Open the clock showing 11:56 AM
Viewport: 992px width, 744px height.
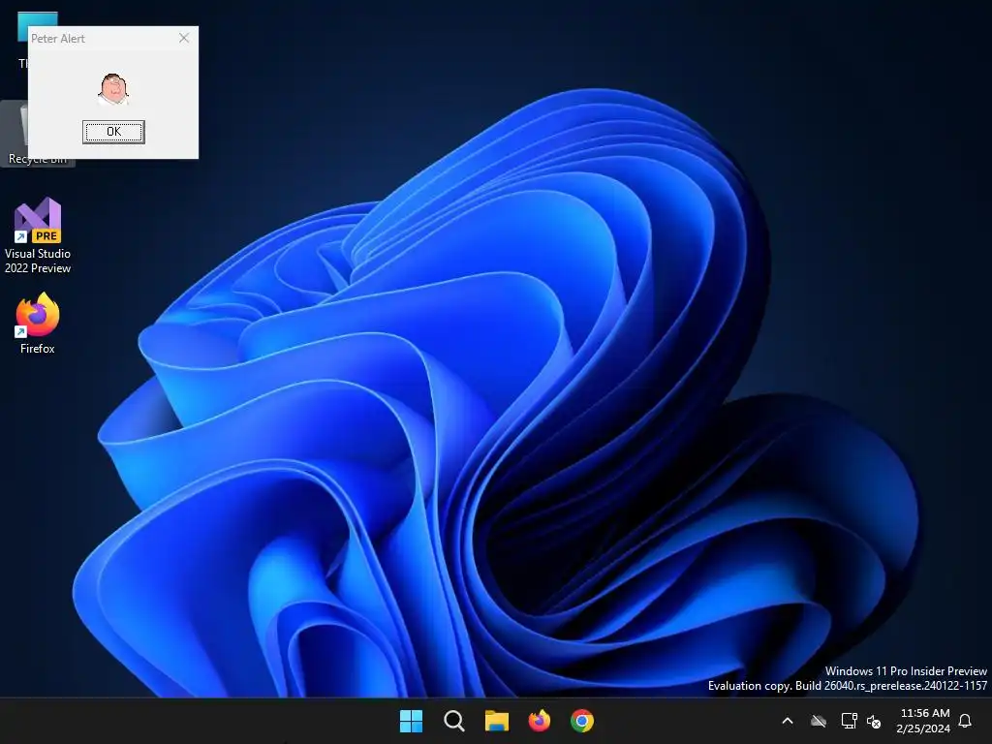click(924, 721)
